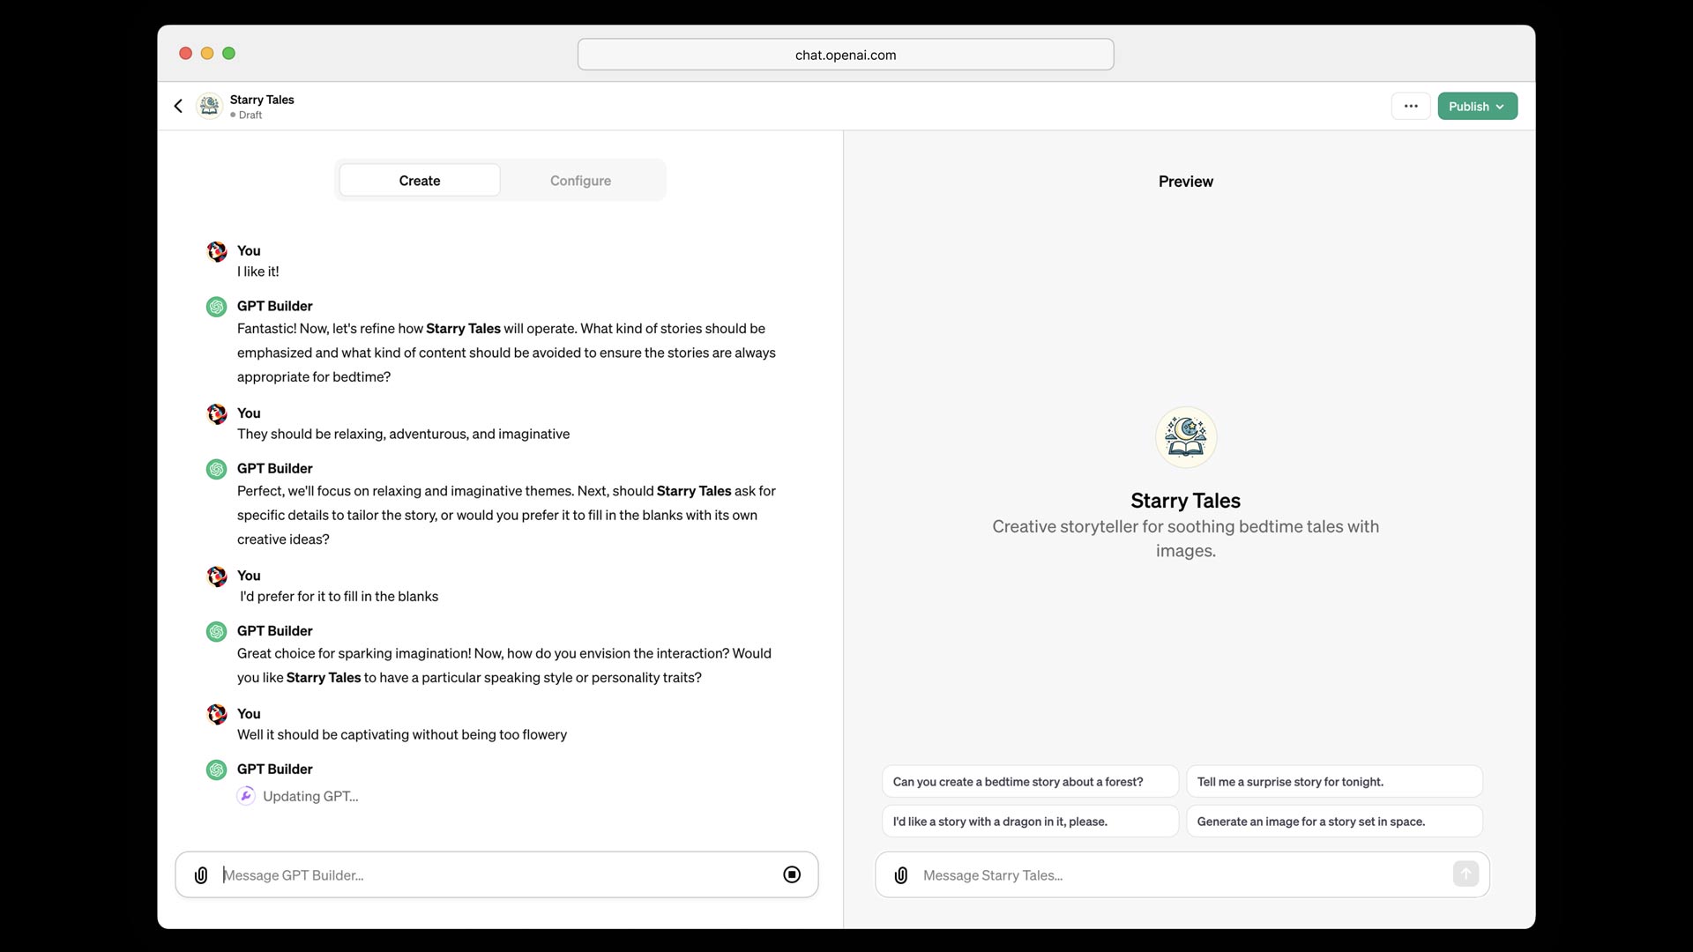Click the user avatar beside "I like it!"
The image size is (1693, 952).
click(217, 251)
